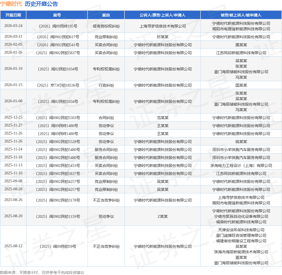The image size is (282, 275).
Task: Click the date 2025-08-20
Action: [x=13, y=216]
